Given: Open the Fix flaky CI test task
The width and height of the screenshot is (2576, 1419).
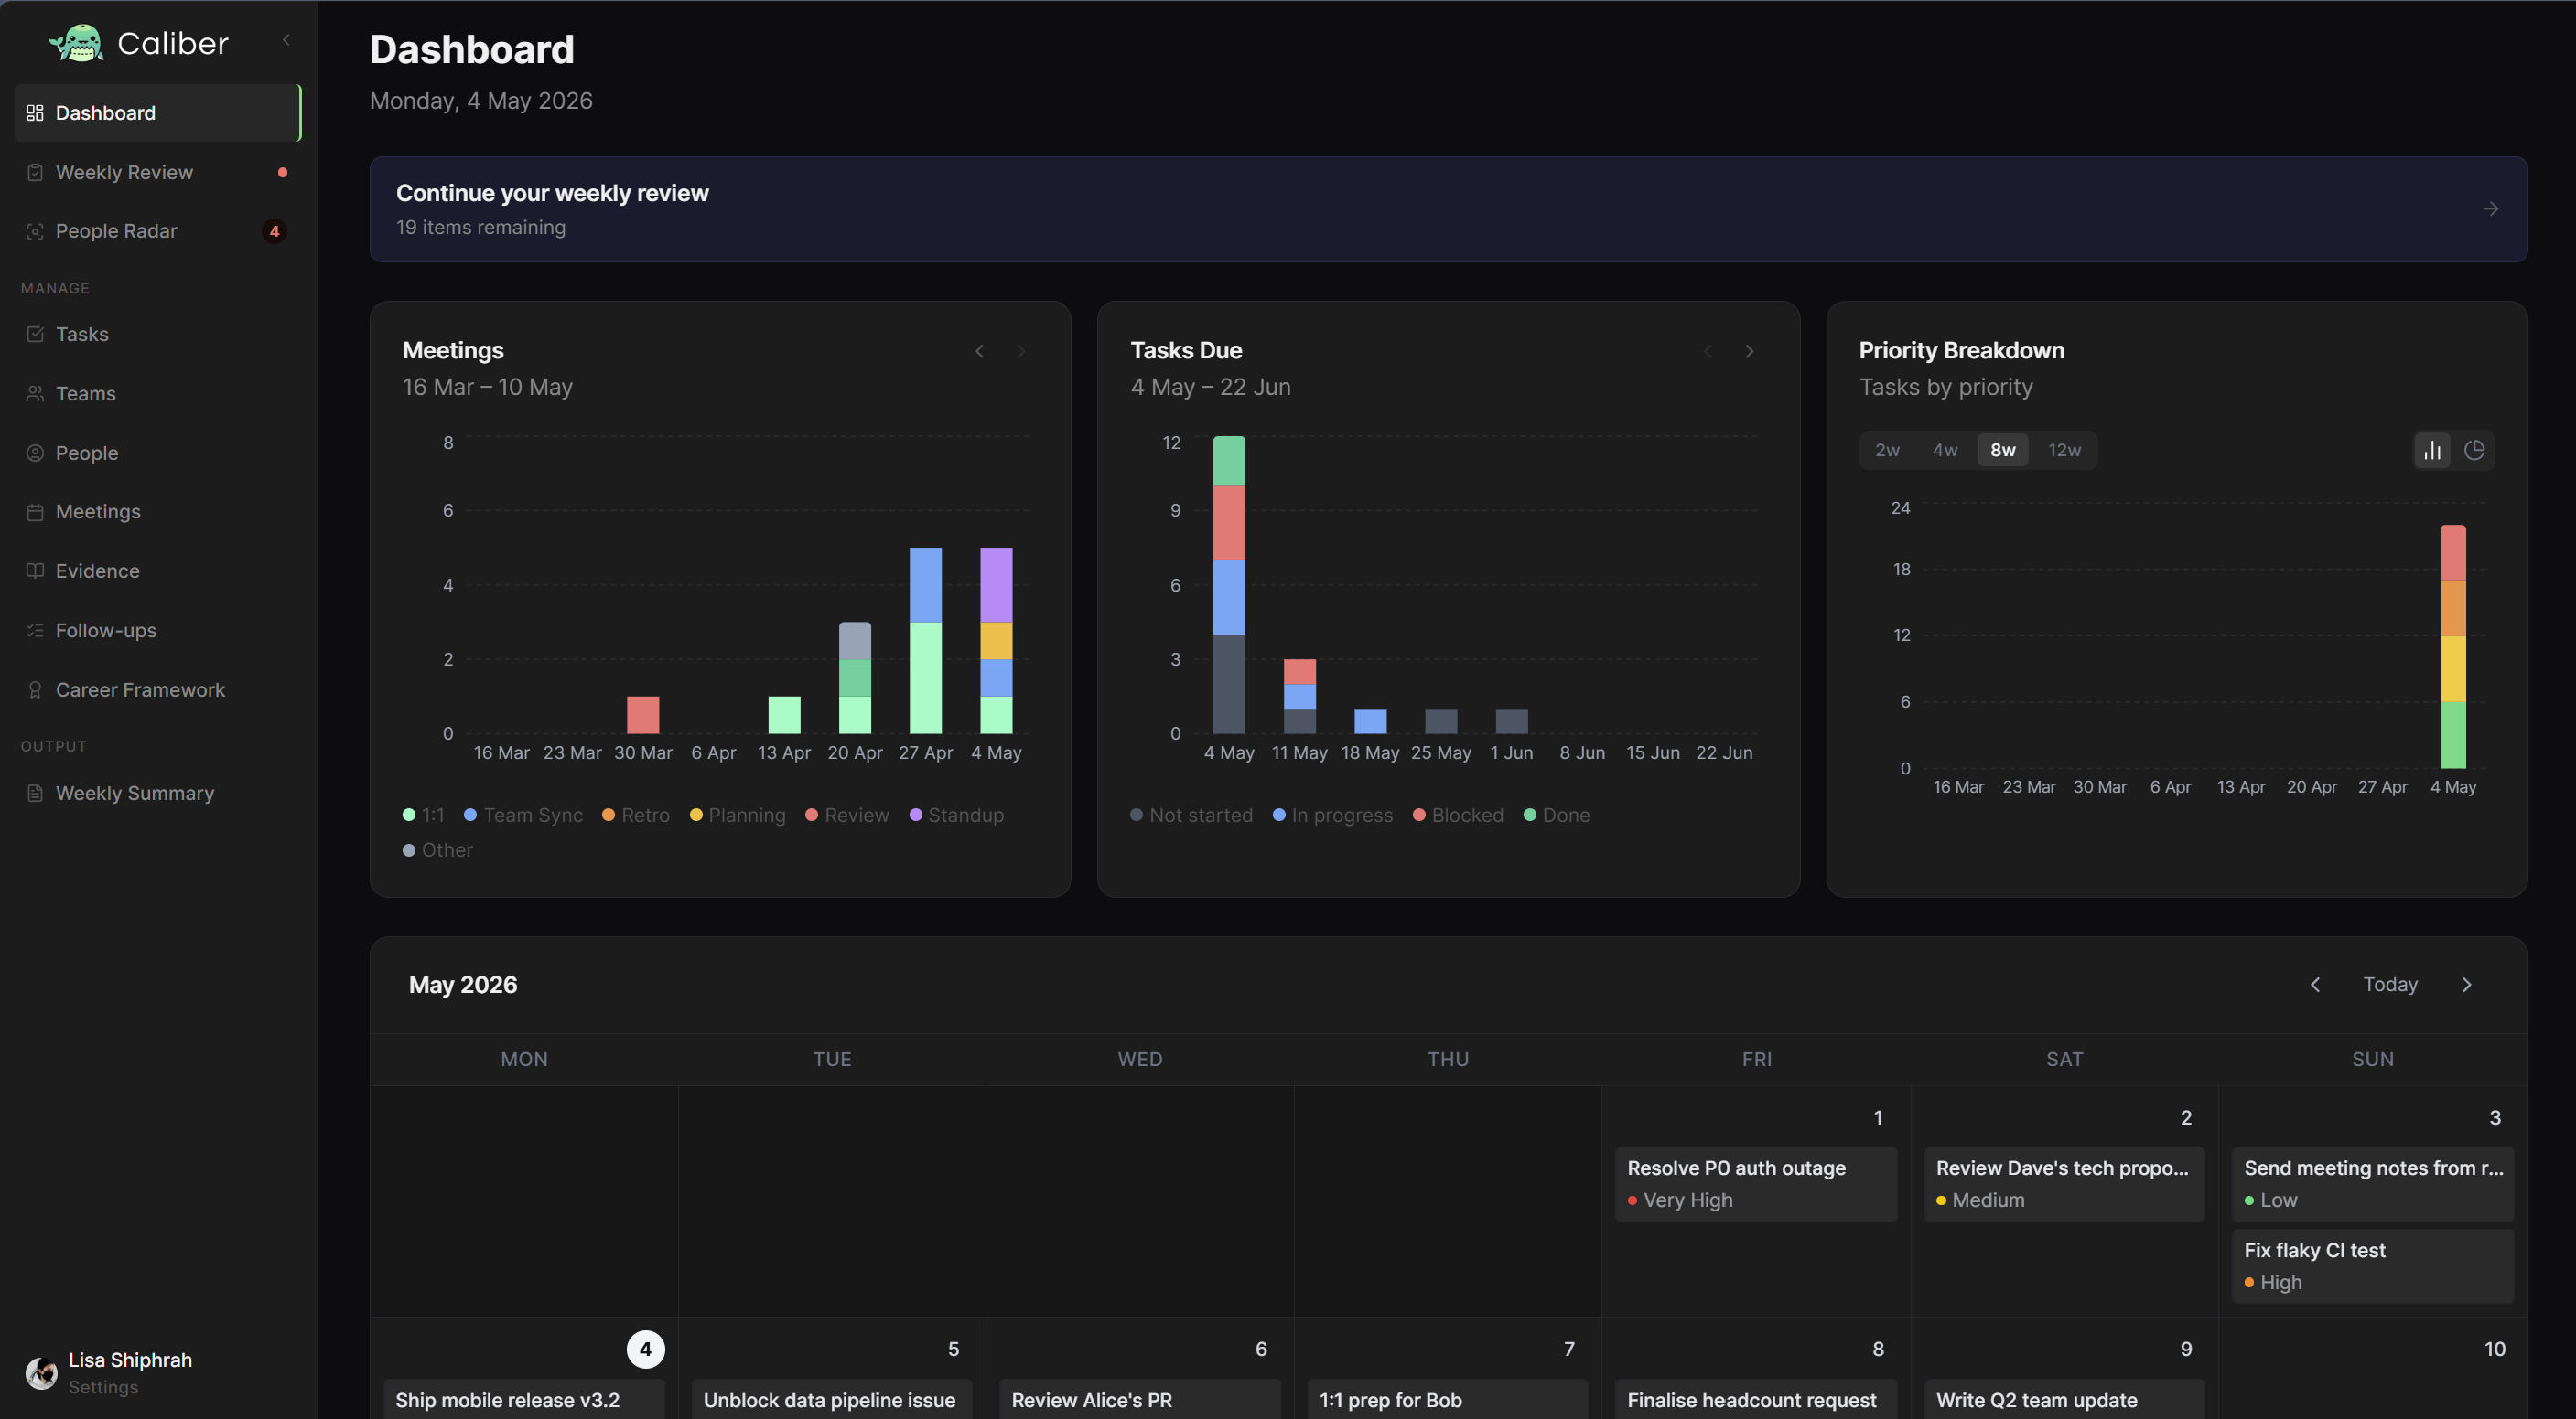Looking at the screenshot, I should click(2373, 1266).
